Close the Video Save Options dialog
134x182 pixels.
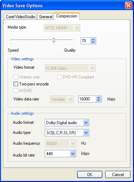[x=128, y=6]
